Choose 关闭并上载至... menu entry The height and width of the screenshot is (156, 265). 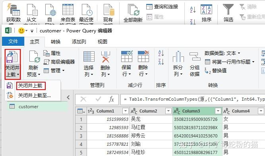[34, 96]
